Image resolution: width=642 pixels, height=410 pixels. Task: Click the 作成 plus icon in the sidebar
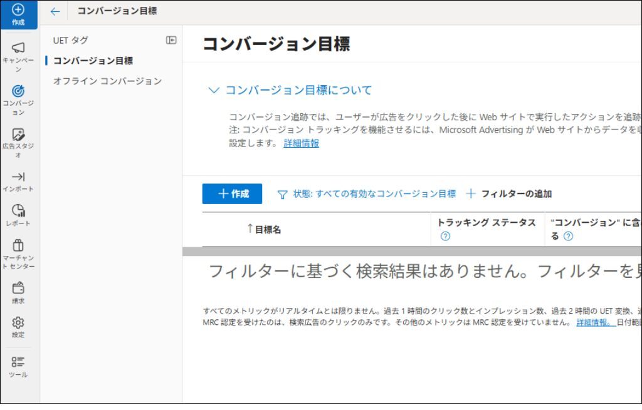click(18, 9)
